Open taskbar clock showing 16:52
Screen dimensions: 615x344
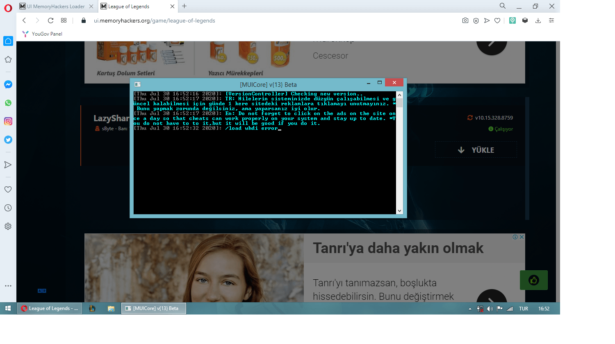click(544, 309)
